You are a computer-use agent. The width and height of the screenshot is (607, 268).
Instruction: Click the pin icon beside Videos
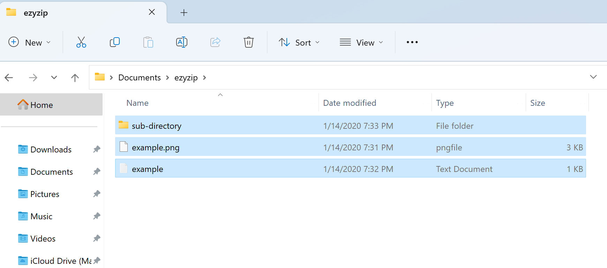pos(97,238)
